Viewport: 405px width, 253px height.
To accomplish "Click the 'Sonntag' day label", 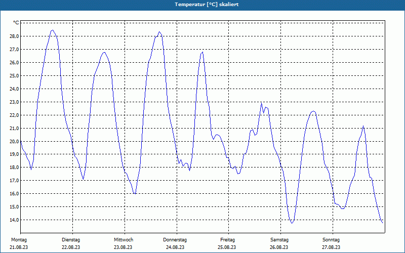I will [x=331, y=240].
